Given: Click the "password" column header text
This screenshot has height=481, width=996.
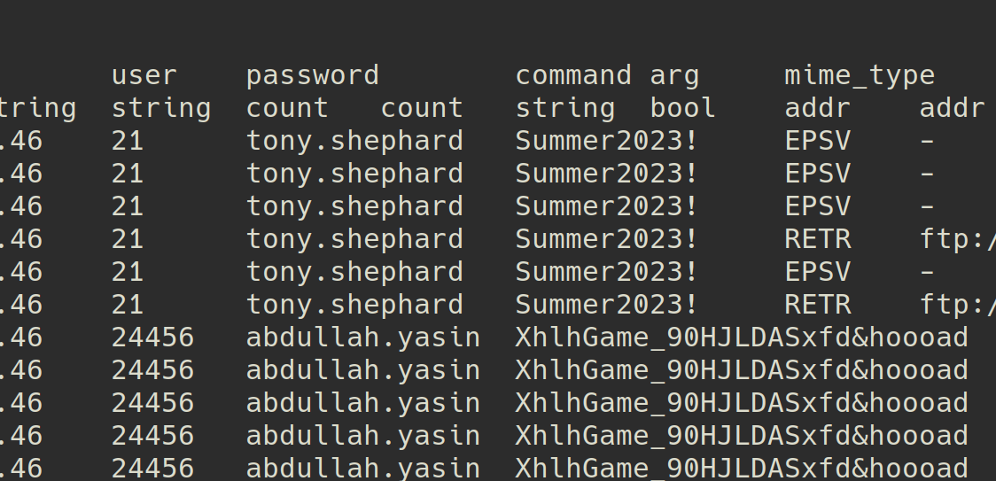Looking at the screenshot, I should pos(312,75).
